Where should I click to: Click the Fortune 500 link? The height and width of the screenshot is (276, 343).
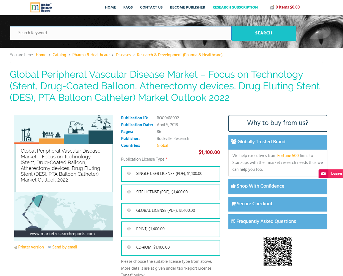pyautogui.click(x=288, y=156)
